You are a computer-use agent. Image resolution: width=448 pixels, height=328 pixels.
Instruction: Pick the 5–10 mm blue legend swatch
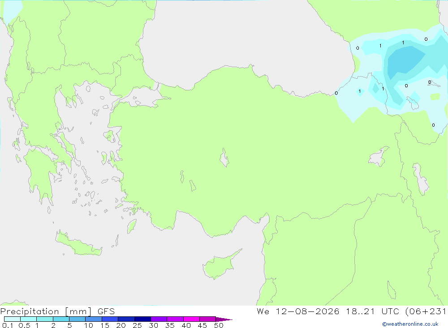click(x=78, y=319)
